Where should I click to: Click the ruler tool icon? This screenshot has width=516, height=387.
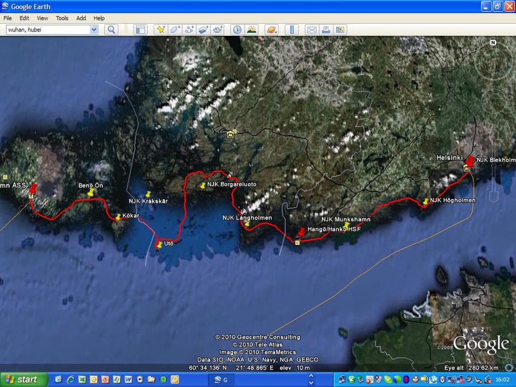[291, 30]
